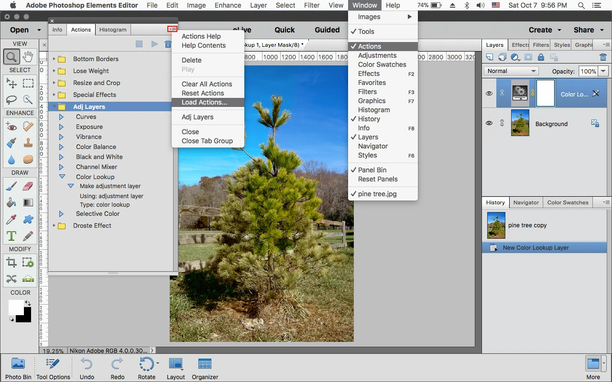
Task: Switch to the Effects tab
Action: [520, 45]
